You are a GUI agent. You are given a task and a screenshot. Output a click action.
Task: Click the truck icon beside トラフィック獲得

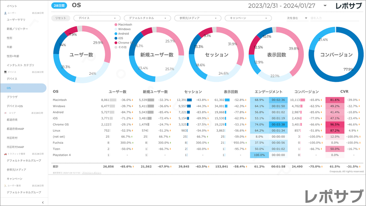coord(5,154)
